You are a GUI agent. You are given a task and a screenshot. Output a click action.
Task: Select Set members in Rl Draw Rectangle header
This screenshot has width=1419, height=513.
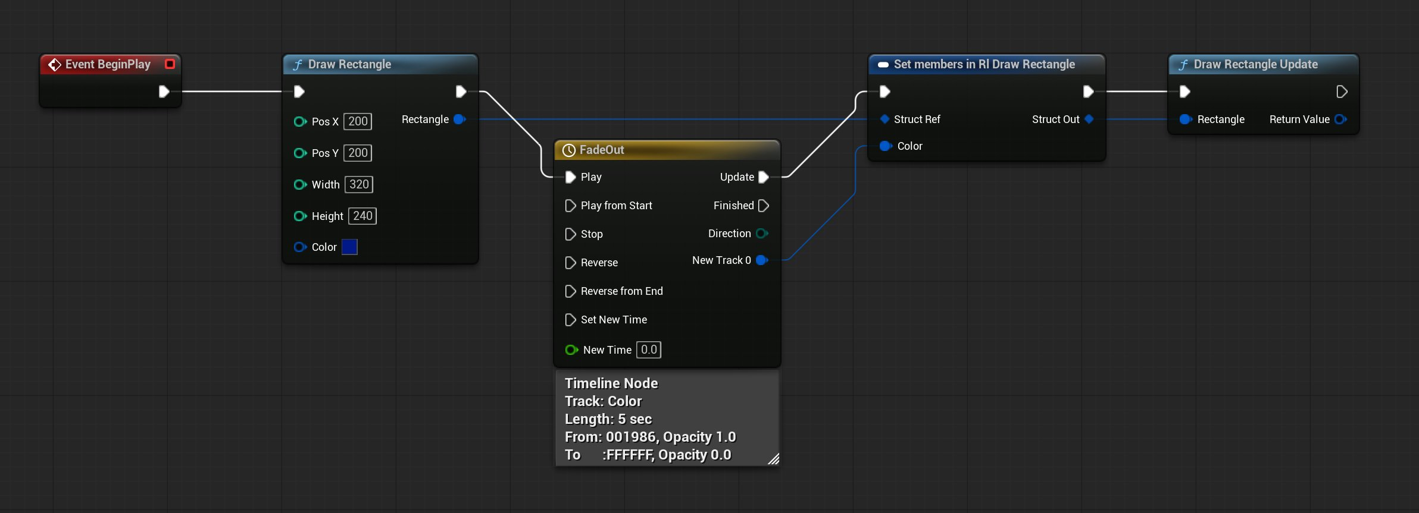(x=986, y=64)
